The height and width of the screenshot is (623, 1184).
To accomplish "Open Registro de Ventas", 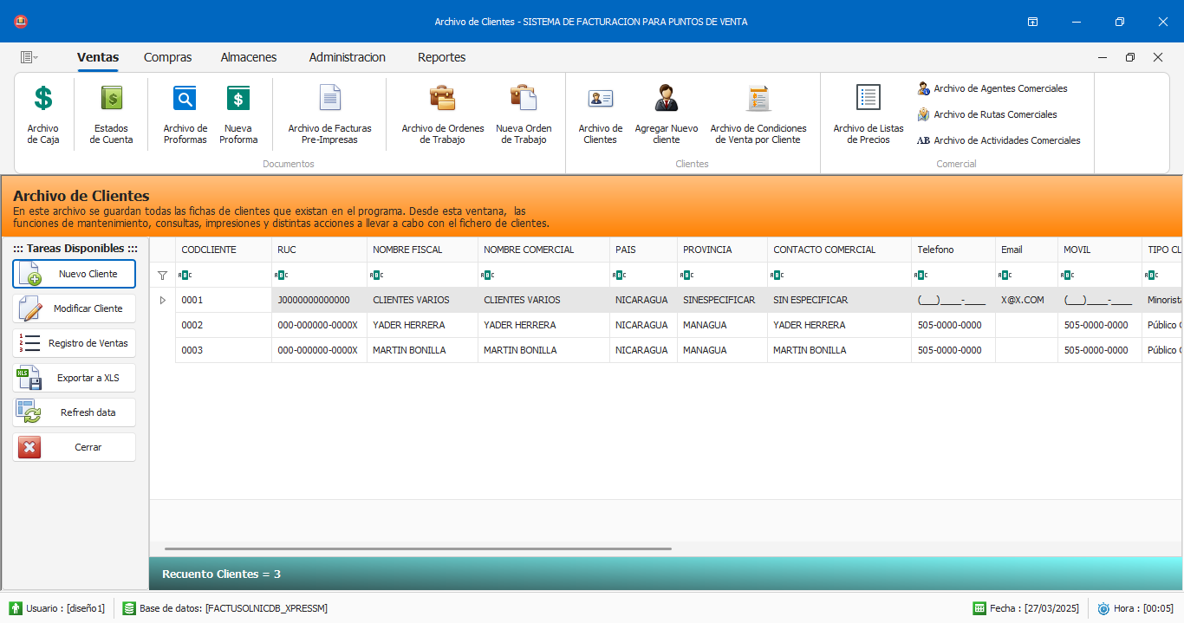I will coord(75,343).
